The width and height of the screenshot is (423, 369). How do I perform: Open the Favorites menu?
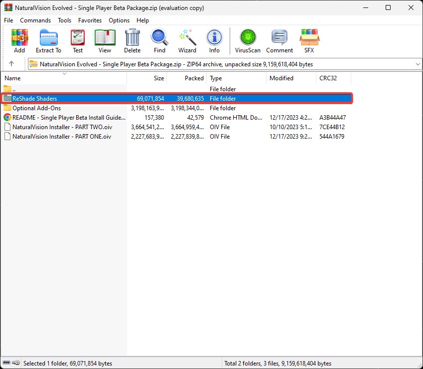pyautogui.click(x=90, y=20)
